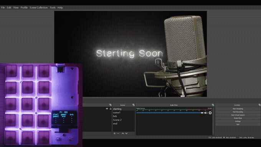Screen dimensions: 261x147
Task: Click Start Recording button
Action: [238, 112]
